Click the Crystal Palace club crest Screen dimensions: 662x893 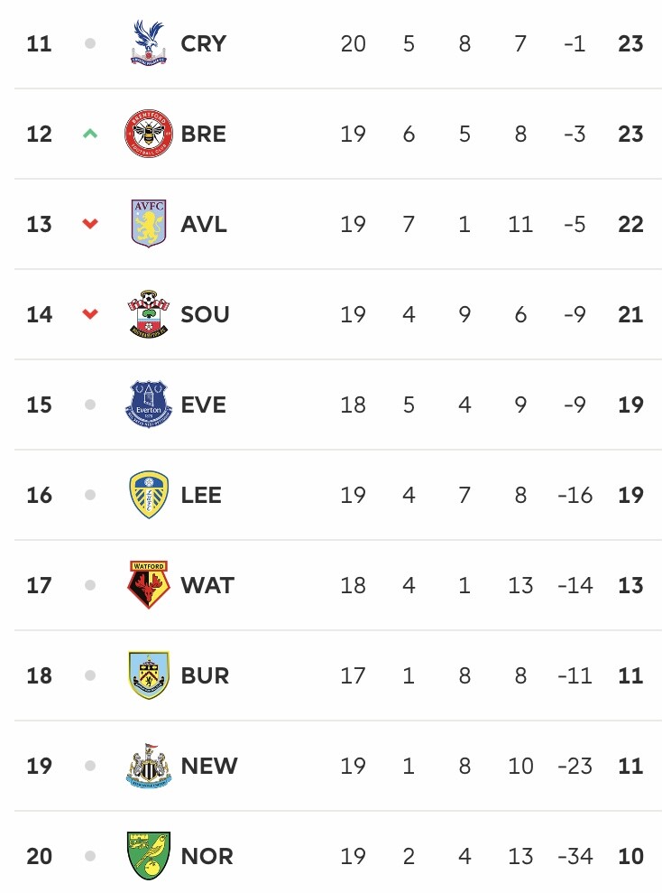pos(149,42)
